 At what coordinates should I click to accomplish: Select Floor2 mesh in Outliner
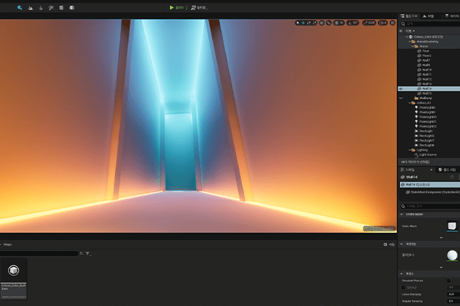427,55
